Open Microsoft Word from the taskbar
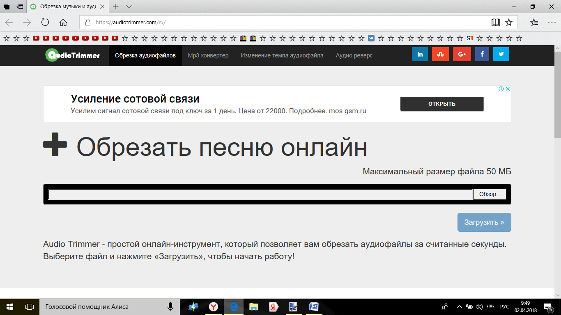561x315 pixels. (x=314, y=307)
